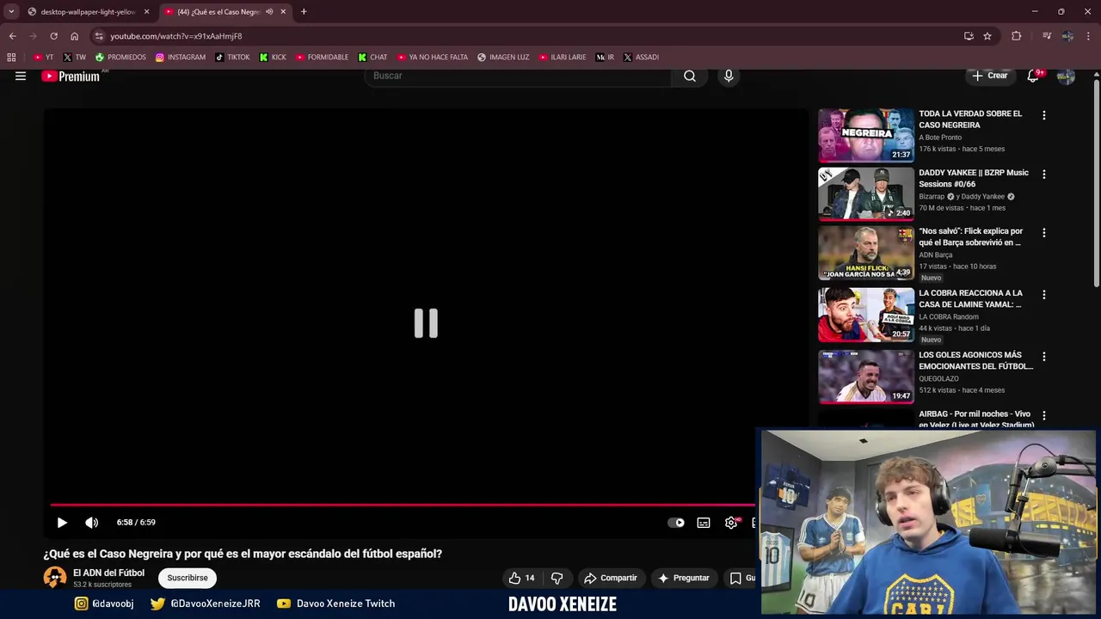Open a new browser tab
The image size is (1101, 619).
(x=304, y=11)
